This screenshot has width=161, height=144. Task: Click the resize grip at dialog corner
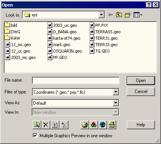(157, 140)
